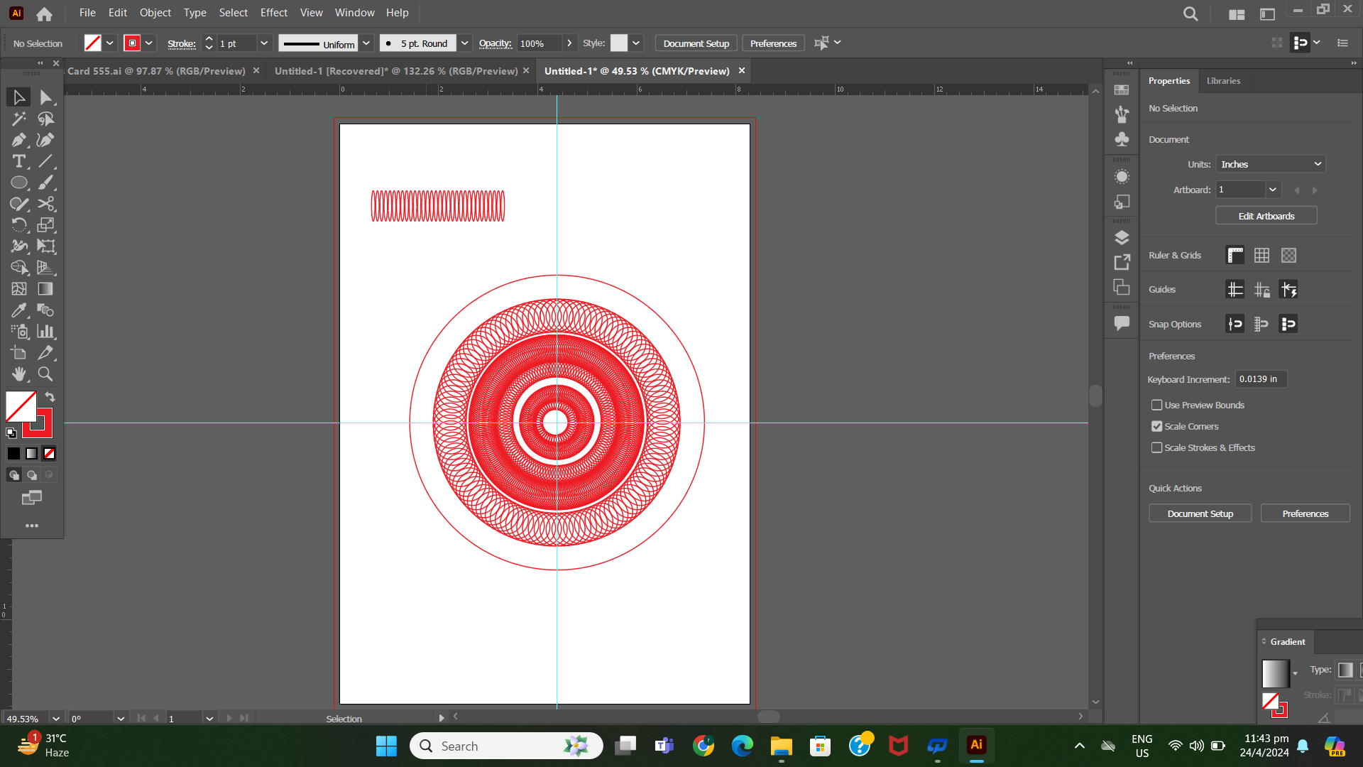Select the Gradient tool
Screen dimensions: 1363x767
(46, 289)
